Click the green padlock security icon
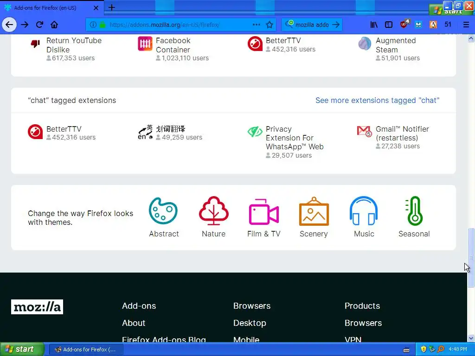The image size is (475, 356). click(103, 25)
